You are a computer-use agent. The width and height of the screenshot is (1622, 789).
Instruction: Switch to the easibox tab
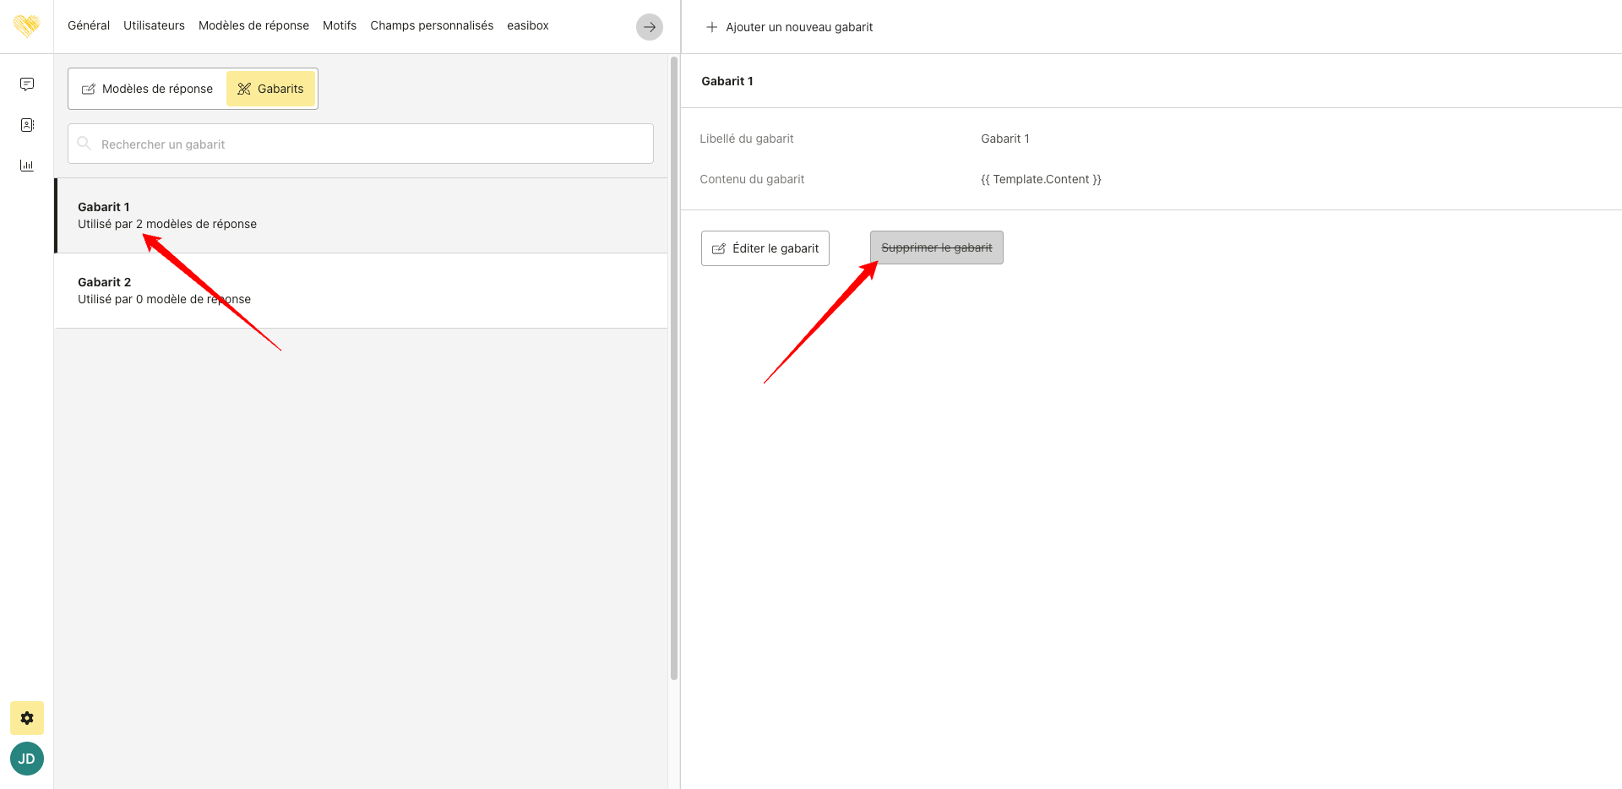[528, 25]
